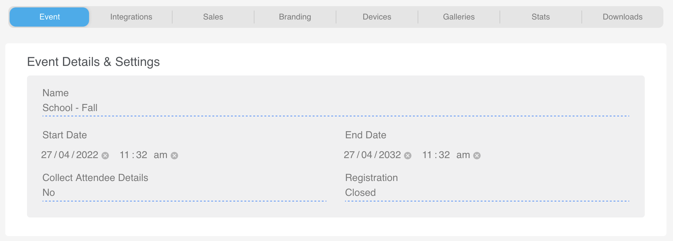This screenshot has height=241, width=673.
Task: Select the End Date hour field
Action: 427,155
